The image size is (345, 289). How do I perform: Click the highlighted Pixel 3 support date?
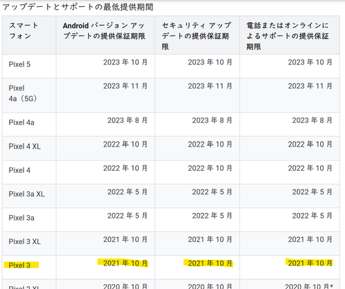310,263
